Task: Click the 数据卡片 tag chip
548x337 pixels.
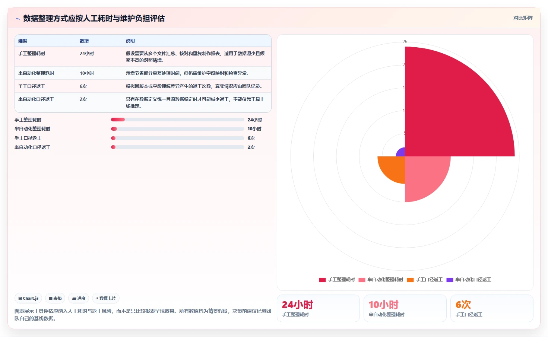Action: pyautogui.click(x=106, y=298)
